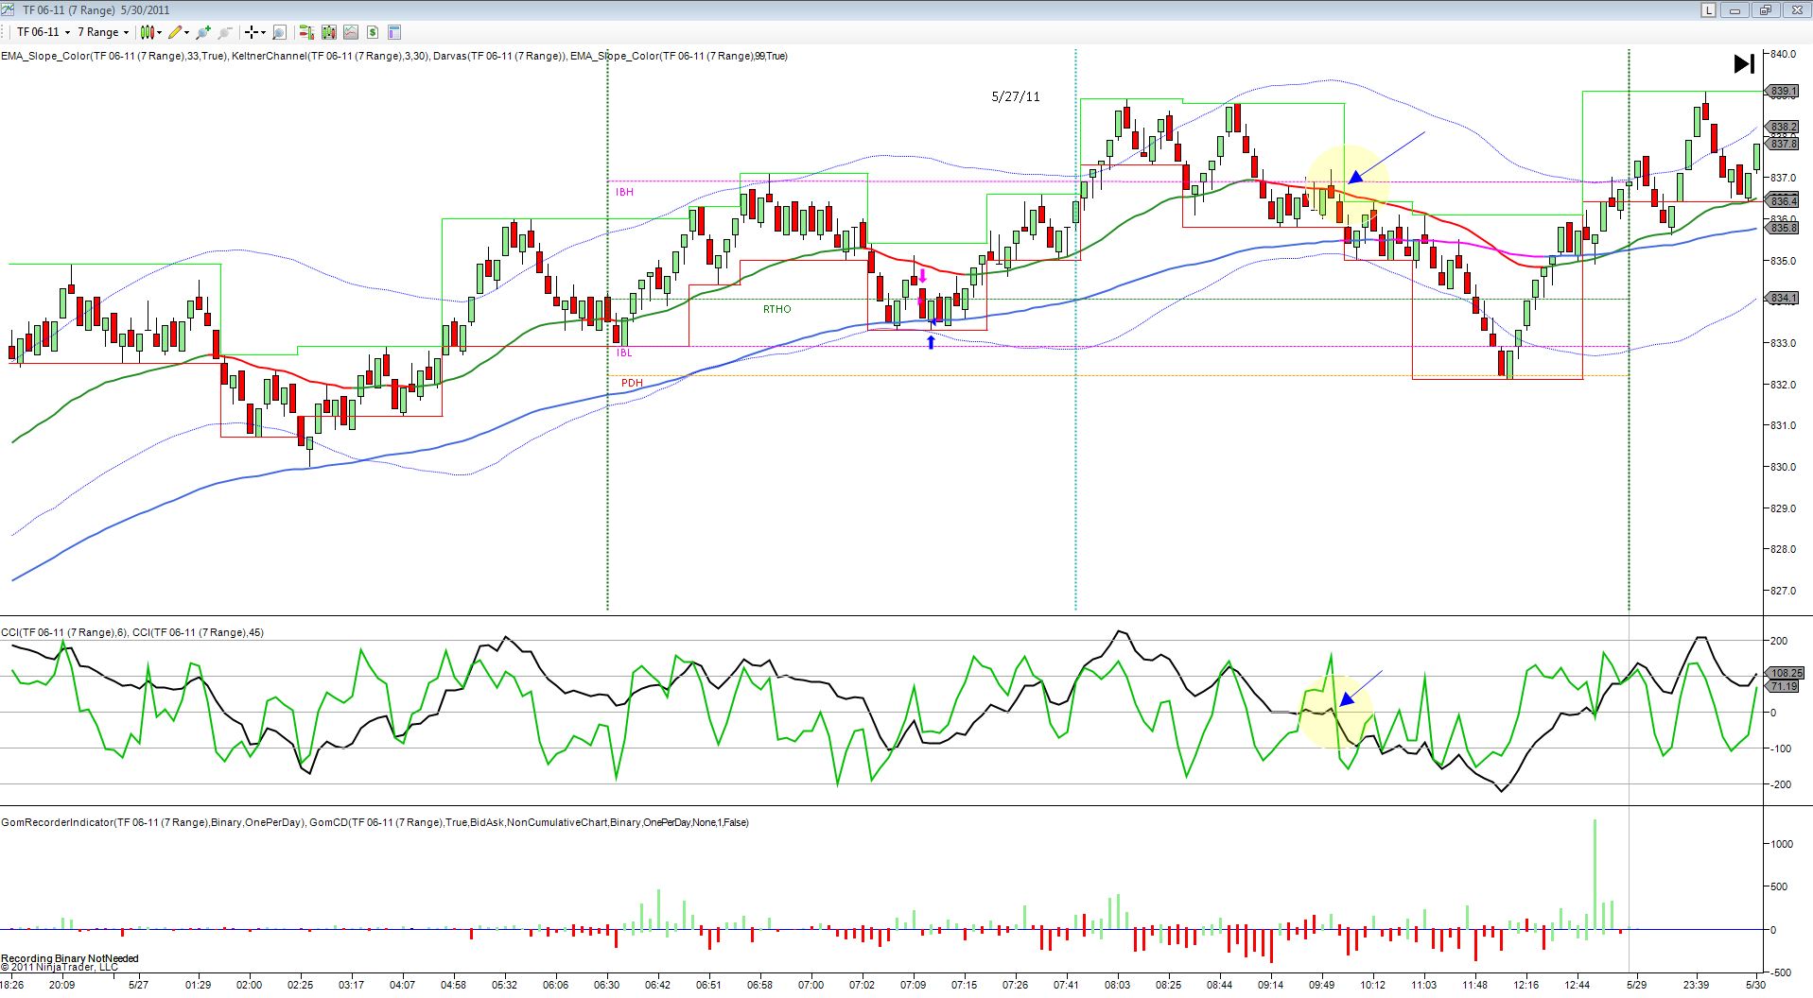1813x998 pixels.
Task: Zoom in with the plus magnifier
Action: click(x=202, y=32)
